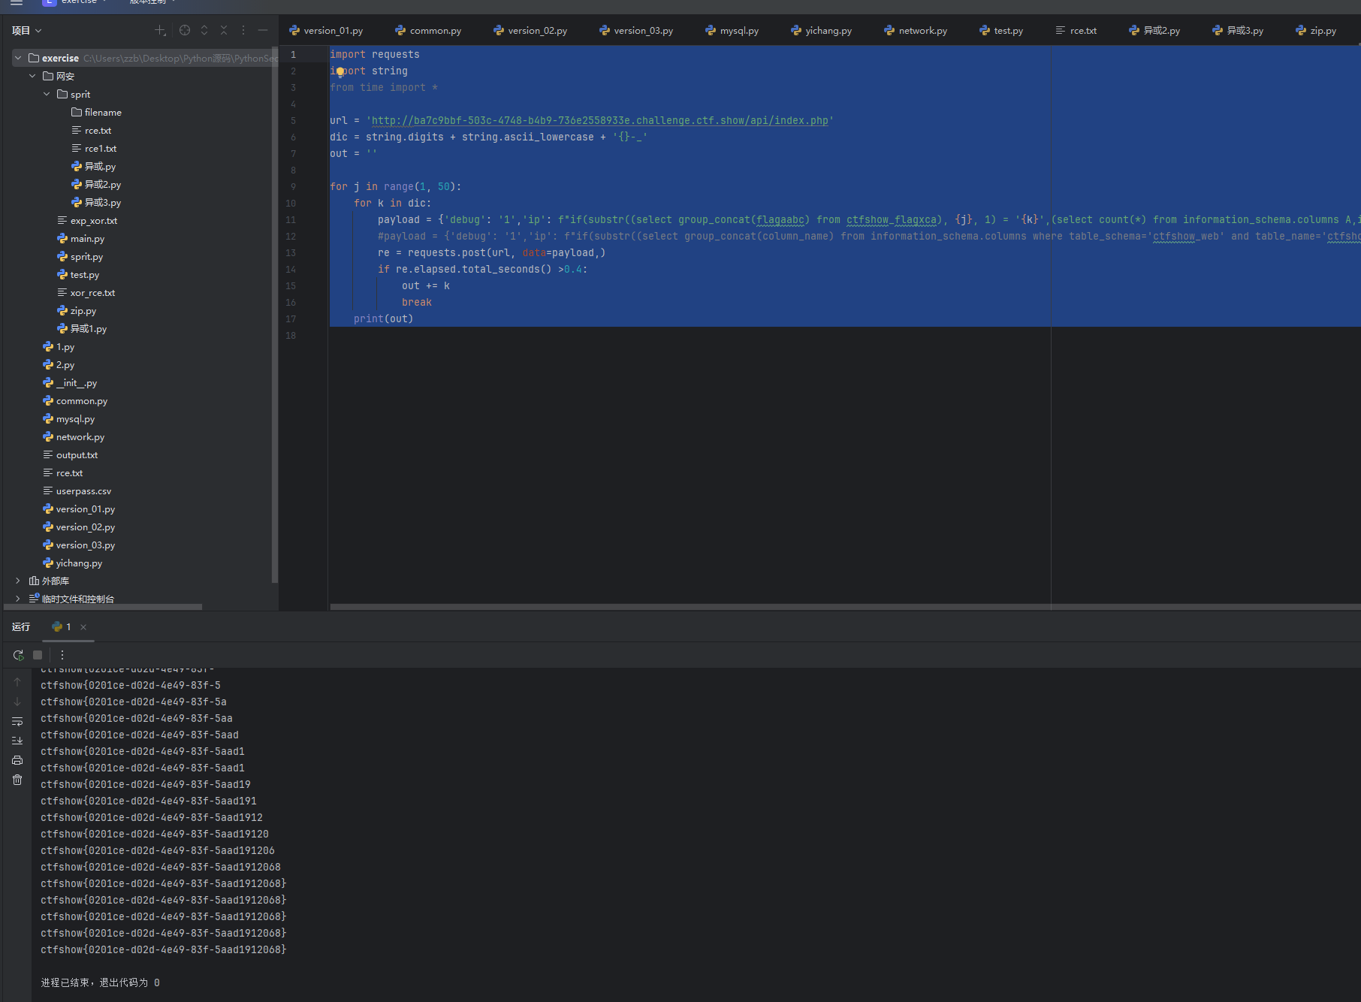Click the editor horizontal scrollbar

click(845, 607)
